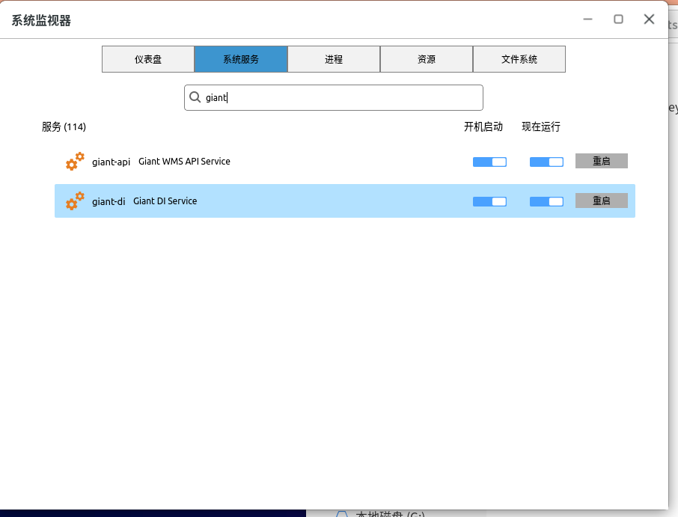Click the 开机启动 column header

click(x=483, y=126)
